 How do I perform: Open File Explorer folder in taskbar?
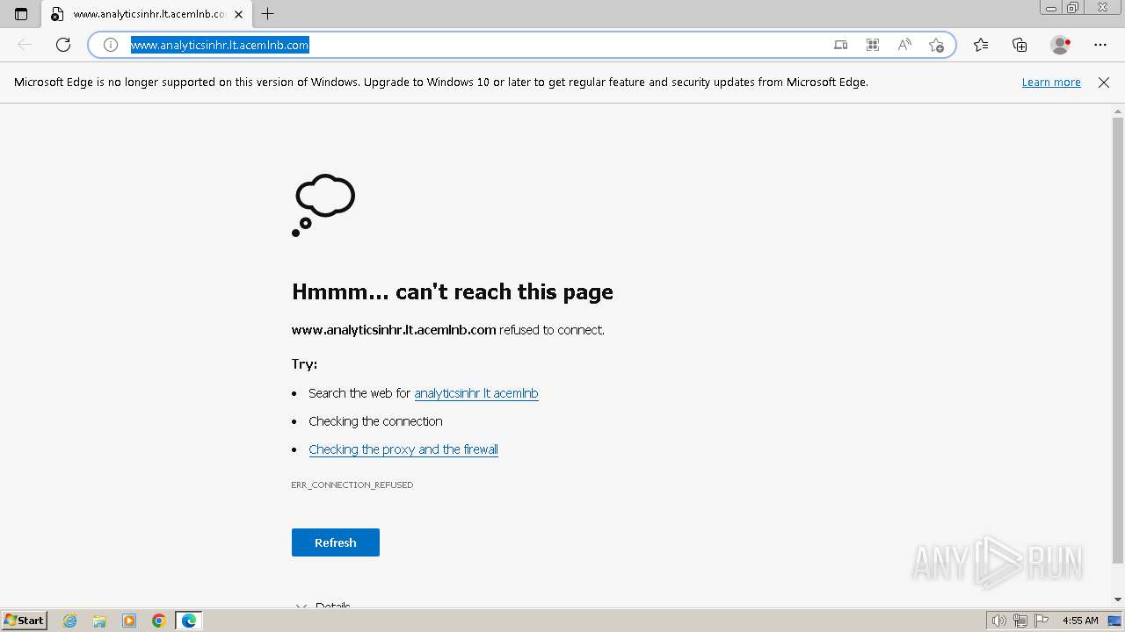pos(99,621)
